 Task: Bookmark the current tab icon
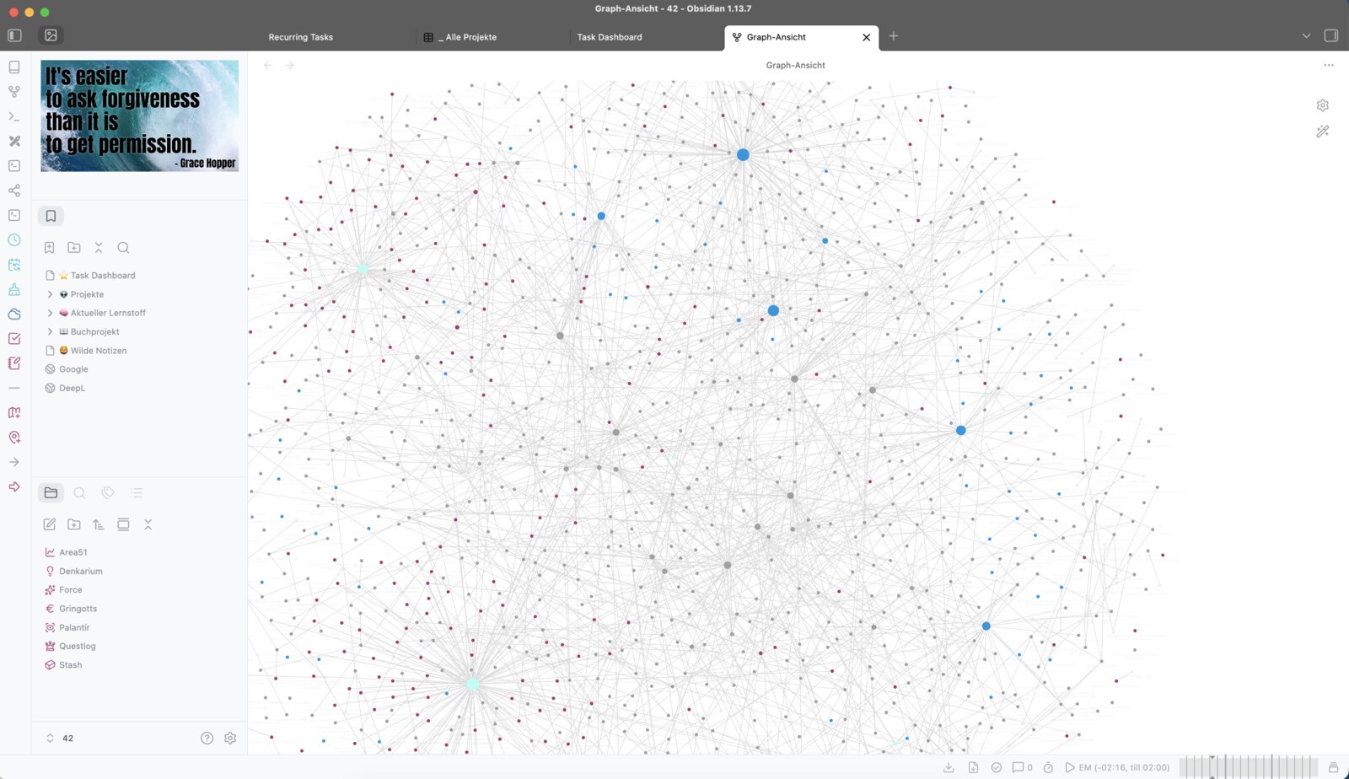click(50, 247)
